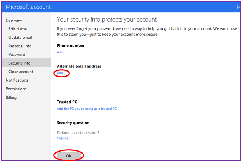Image resolution: width=241 pixels, height=162 pixels.
Task: Click Add under Alternate email address
Action: point(60,73)
